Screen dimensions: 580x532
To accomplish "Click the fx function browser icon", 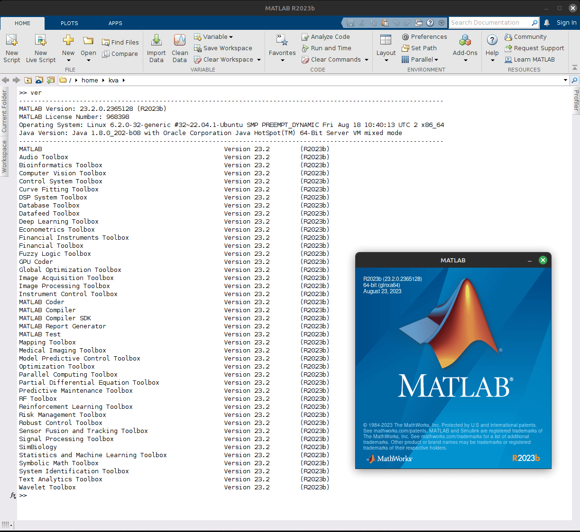I will (x=13, y=495).
